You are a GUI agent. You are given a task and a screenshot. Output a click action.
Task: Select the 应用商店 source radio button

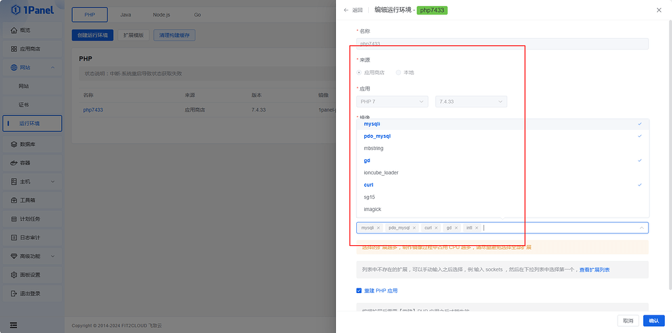pyautogui.click(x=359, y=73)
